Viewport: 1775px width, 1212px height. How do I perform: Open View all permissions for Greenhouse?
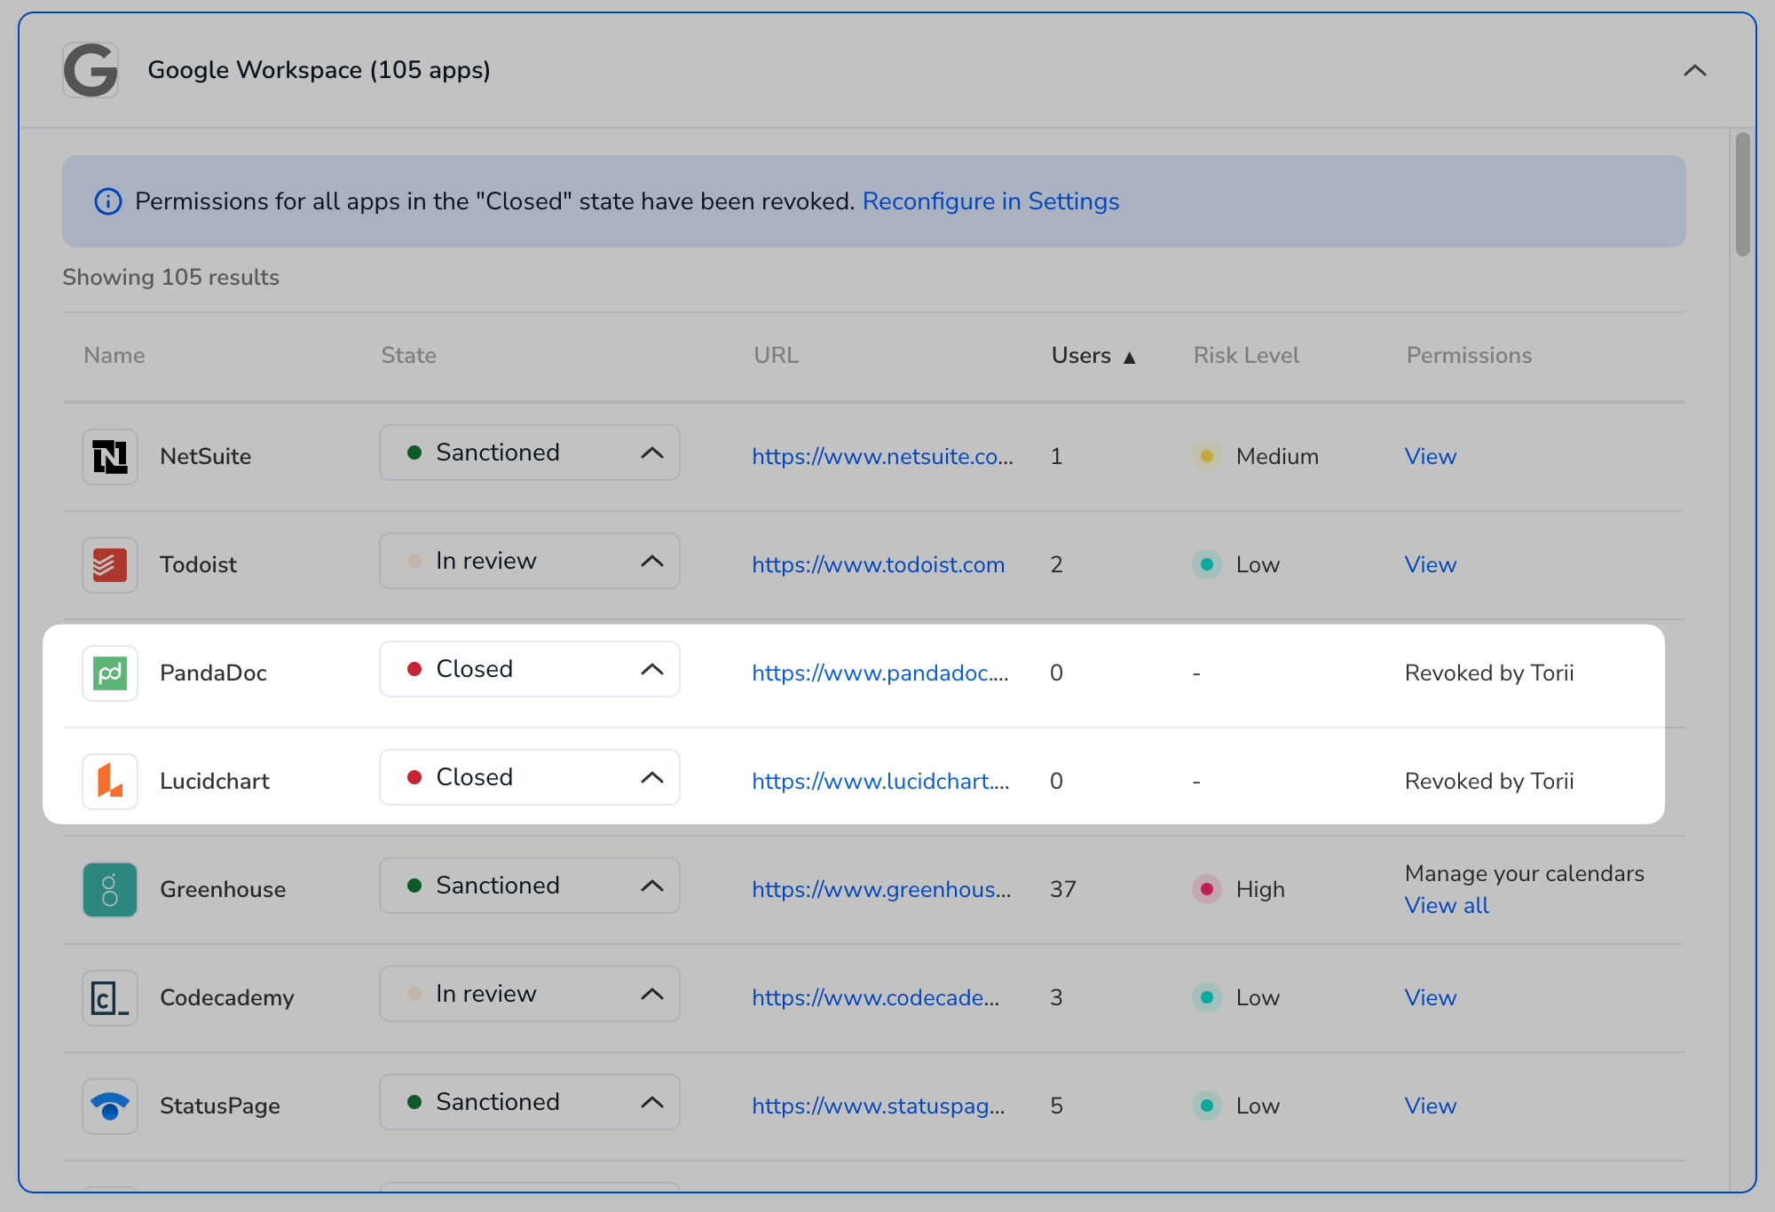click(x=1447, y=906)
